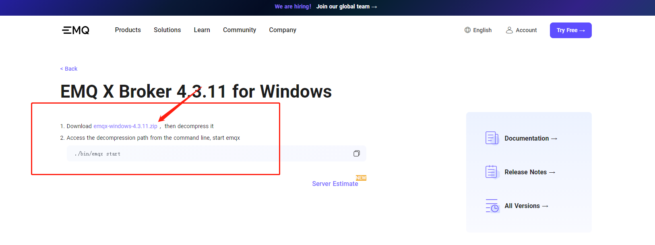The width and height of the screenshot is (655, 245).
Task: View All Versions
Action: point(527,206)
